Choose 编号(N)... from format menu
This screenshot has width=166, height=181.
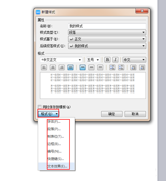pyautogui.click(x=57, y=151)
